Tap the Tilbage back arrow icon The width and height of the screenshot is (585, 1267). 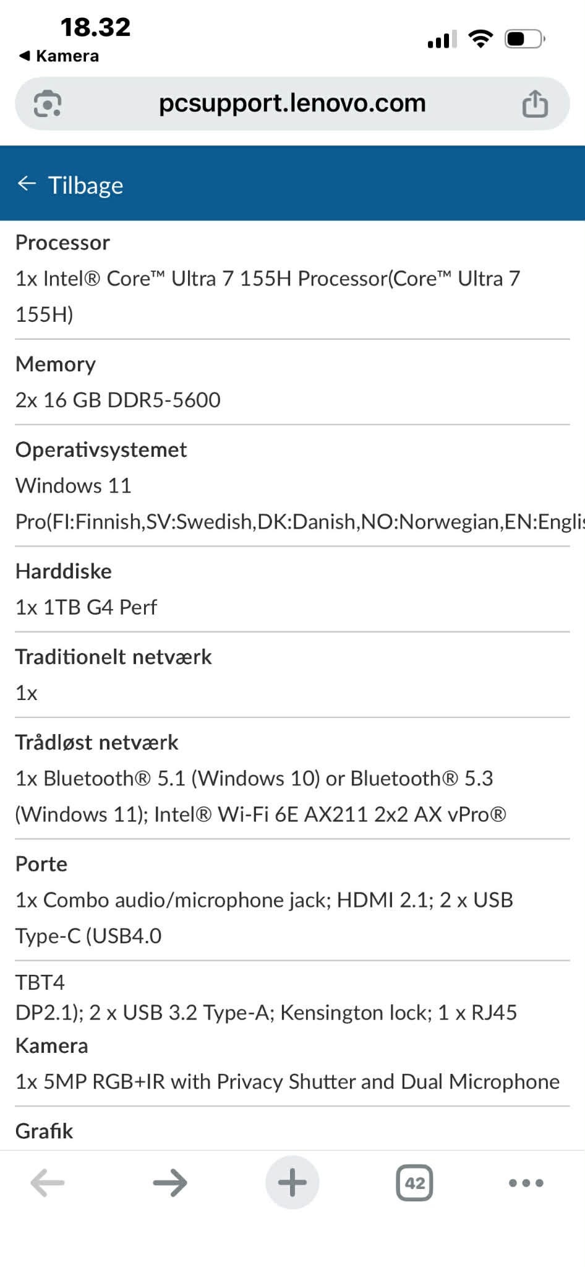coord(27,184)
